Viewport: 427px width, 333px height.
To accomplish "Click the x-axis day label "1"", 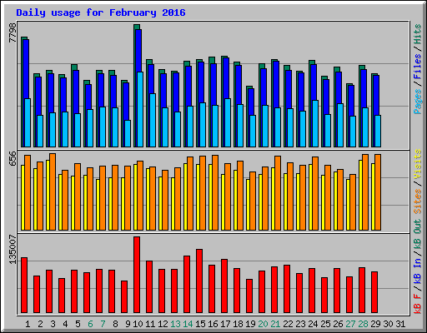I will click(28, 324).
